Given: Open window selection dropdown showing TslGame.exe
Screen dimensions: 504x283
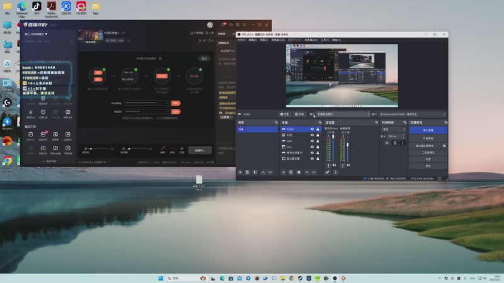Looking at the screenshot, I should (x=413, y=114).
